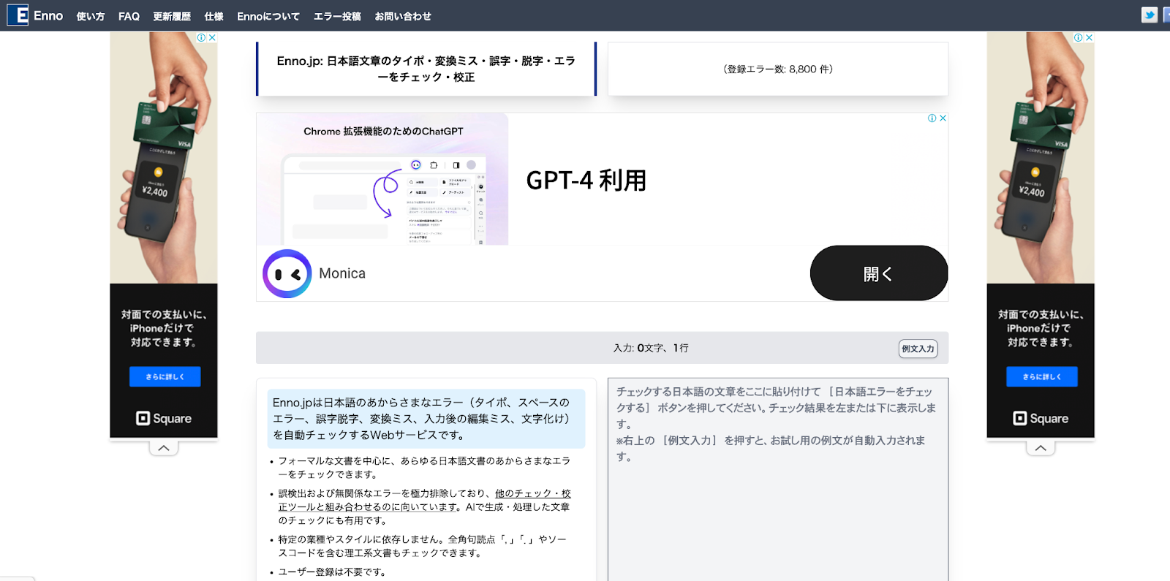Open ad info icon on right ad
1170x581 pixels.
[1078, 37]
